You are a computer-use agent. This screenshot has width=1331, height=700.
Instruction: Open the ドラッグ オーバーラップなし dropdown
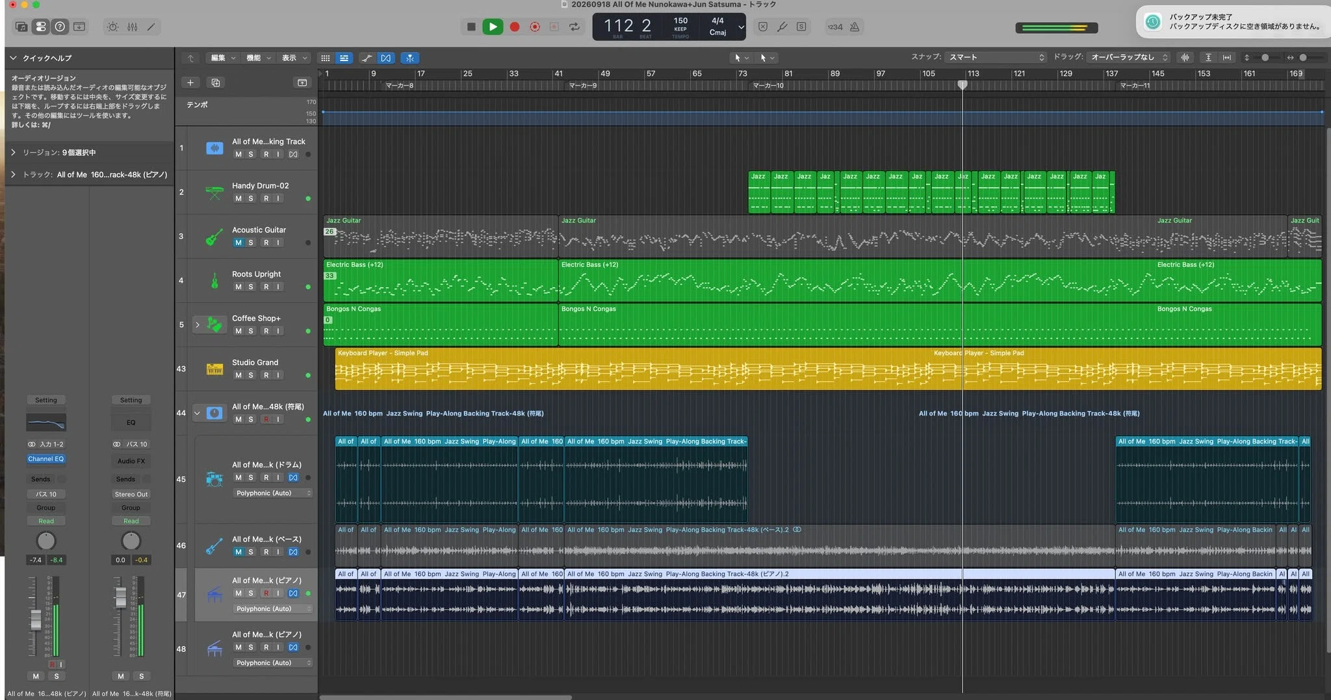point(1130,57)
